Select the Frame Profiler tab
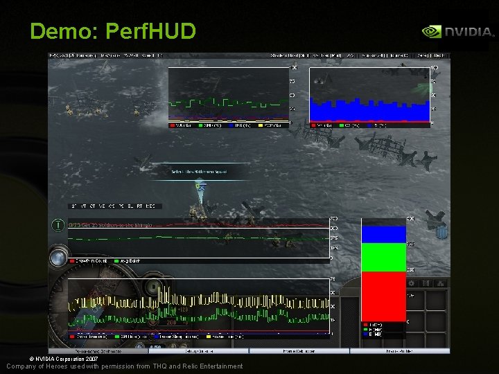This screenshot has height=374, width=499. 400,351
